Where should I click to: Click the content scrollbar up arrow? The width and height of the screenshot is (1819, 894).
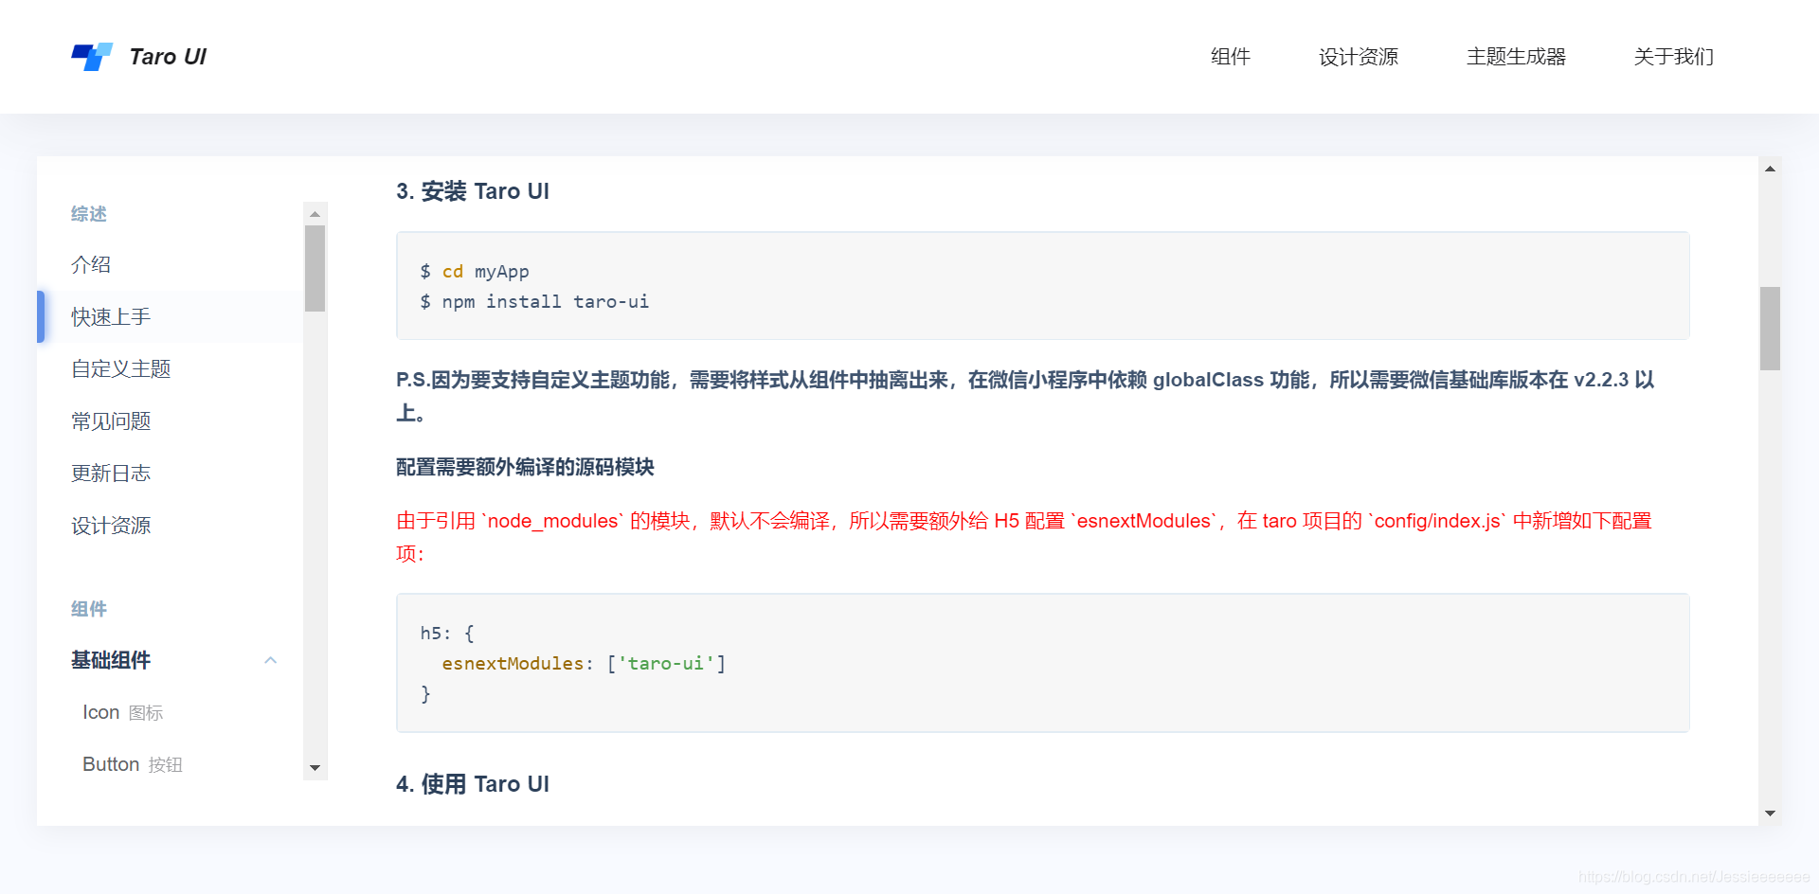(x=1770, y=169)
